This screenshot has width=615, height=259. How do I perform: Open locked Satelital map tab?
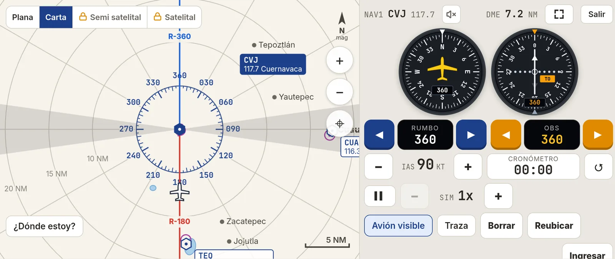tap(175, 17)
